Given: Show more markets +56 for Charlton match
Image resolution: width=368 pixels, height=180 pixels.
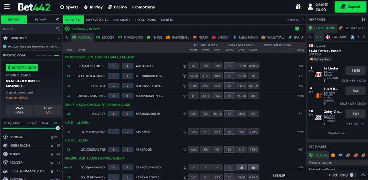Looking at the screenshot, I should point(301,66).
